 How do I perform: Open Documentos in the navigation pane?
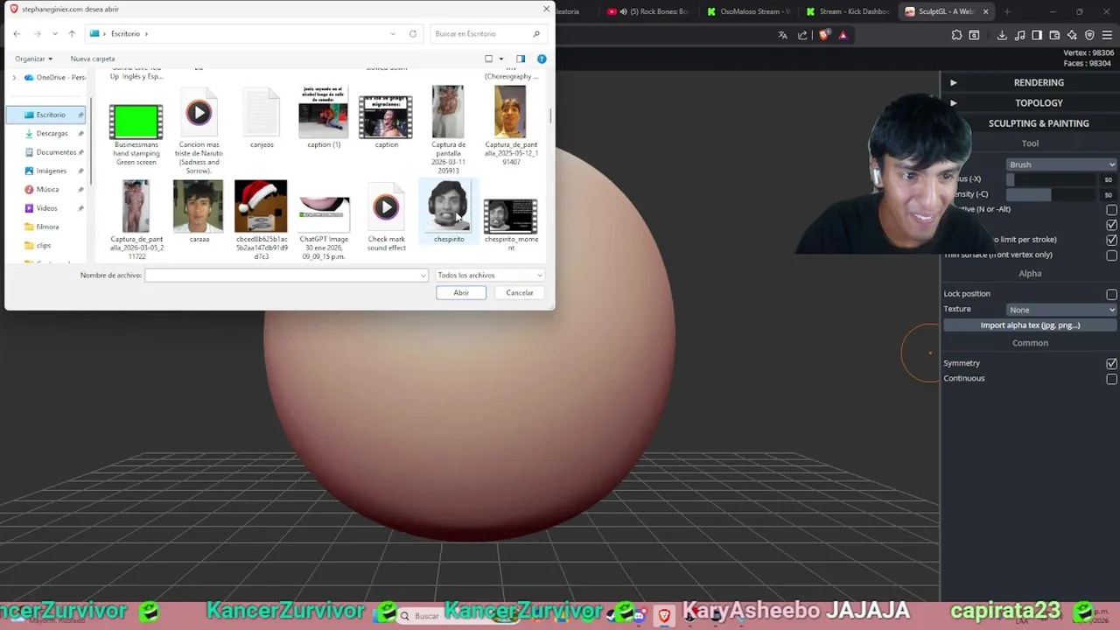[x=55, y=152]
